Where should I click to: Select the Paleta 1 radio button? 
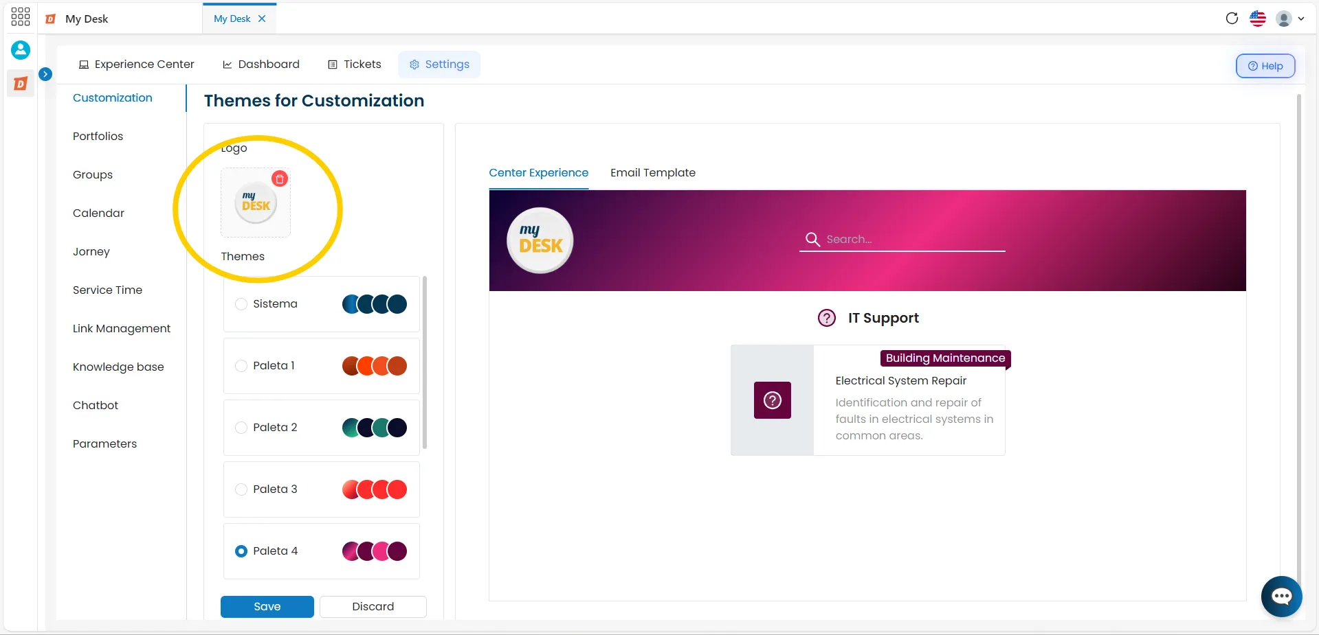[x=241, y=366]
